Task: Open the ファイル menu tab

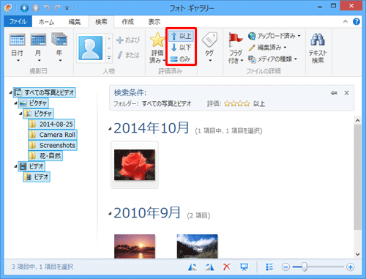Action: [18, 21]
